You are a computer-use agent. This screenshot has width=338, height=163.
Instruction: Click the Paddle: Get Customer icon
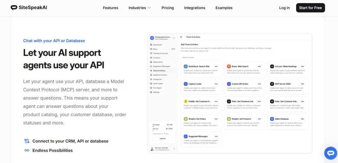click(x=186, y=101)
